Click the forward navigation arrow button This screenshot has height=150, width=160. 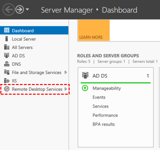tap(19, 9)
